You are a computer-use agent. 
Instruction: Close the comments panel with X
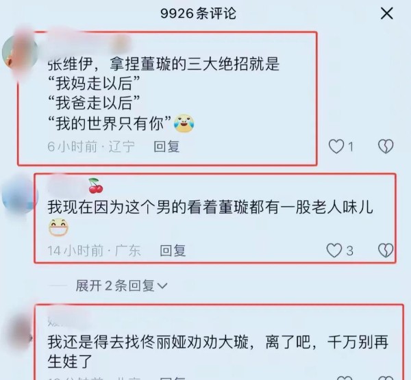[386, 14]
